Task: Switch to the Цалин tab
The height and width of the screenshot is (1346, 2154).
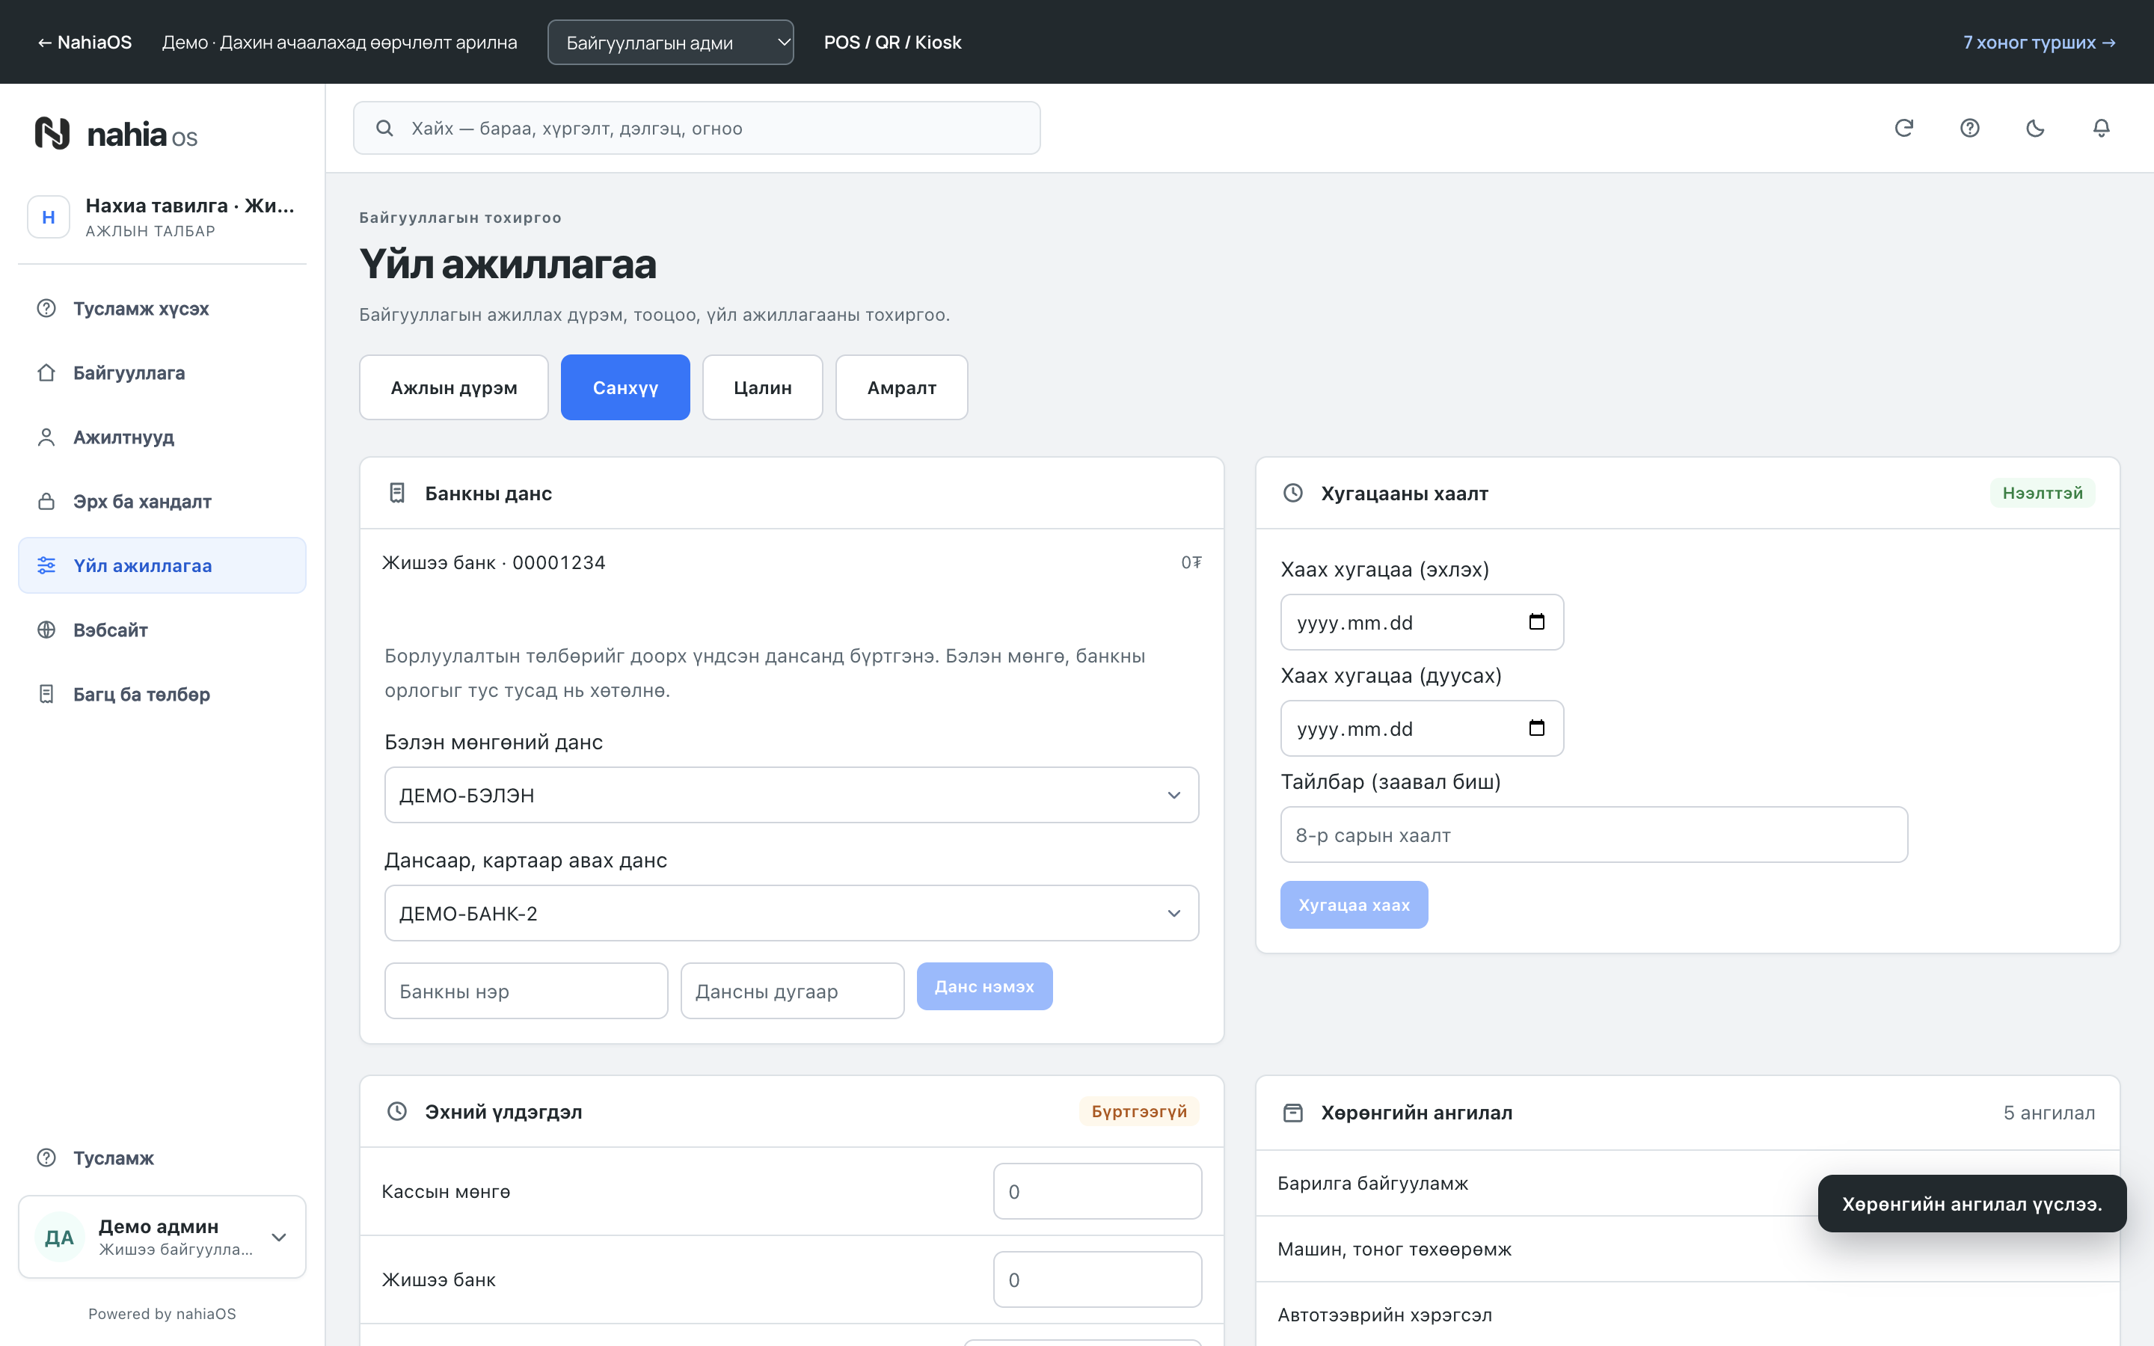Action: pyautogui.click(x=762, y=387)
